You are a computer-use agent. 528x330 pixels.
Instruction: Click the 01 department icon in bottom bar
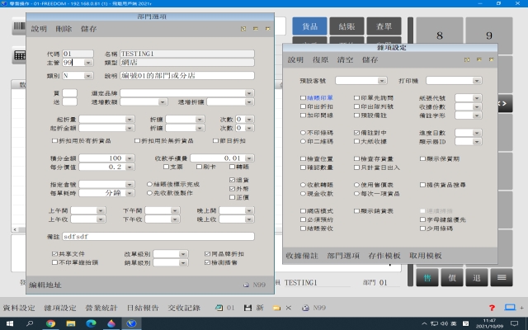[219, 308]
